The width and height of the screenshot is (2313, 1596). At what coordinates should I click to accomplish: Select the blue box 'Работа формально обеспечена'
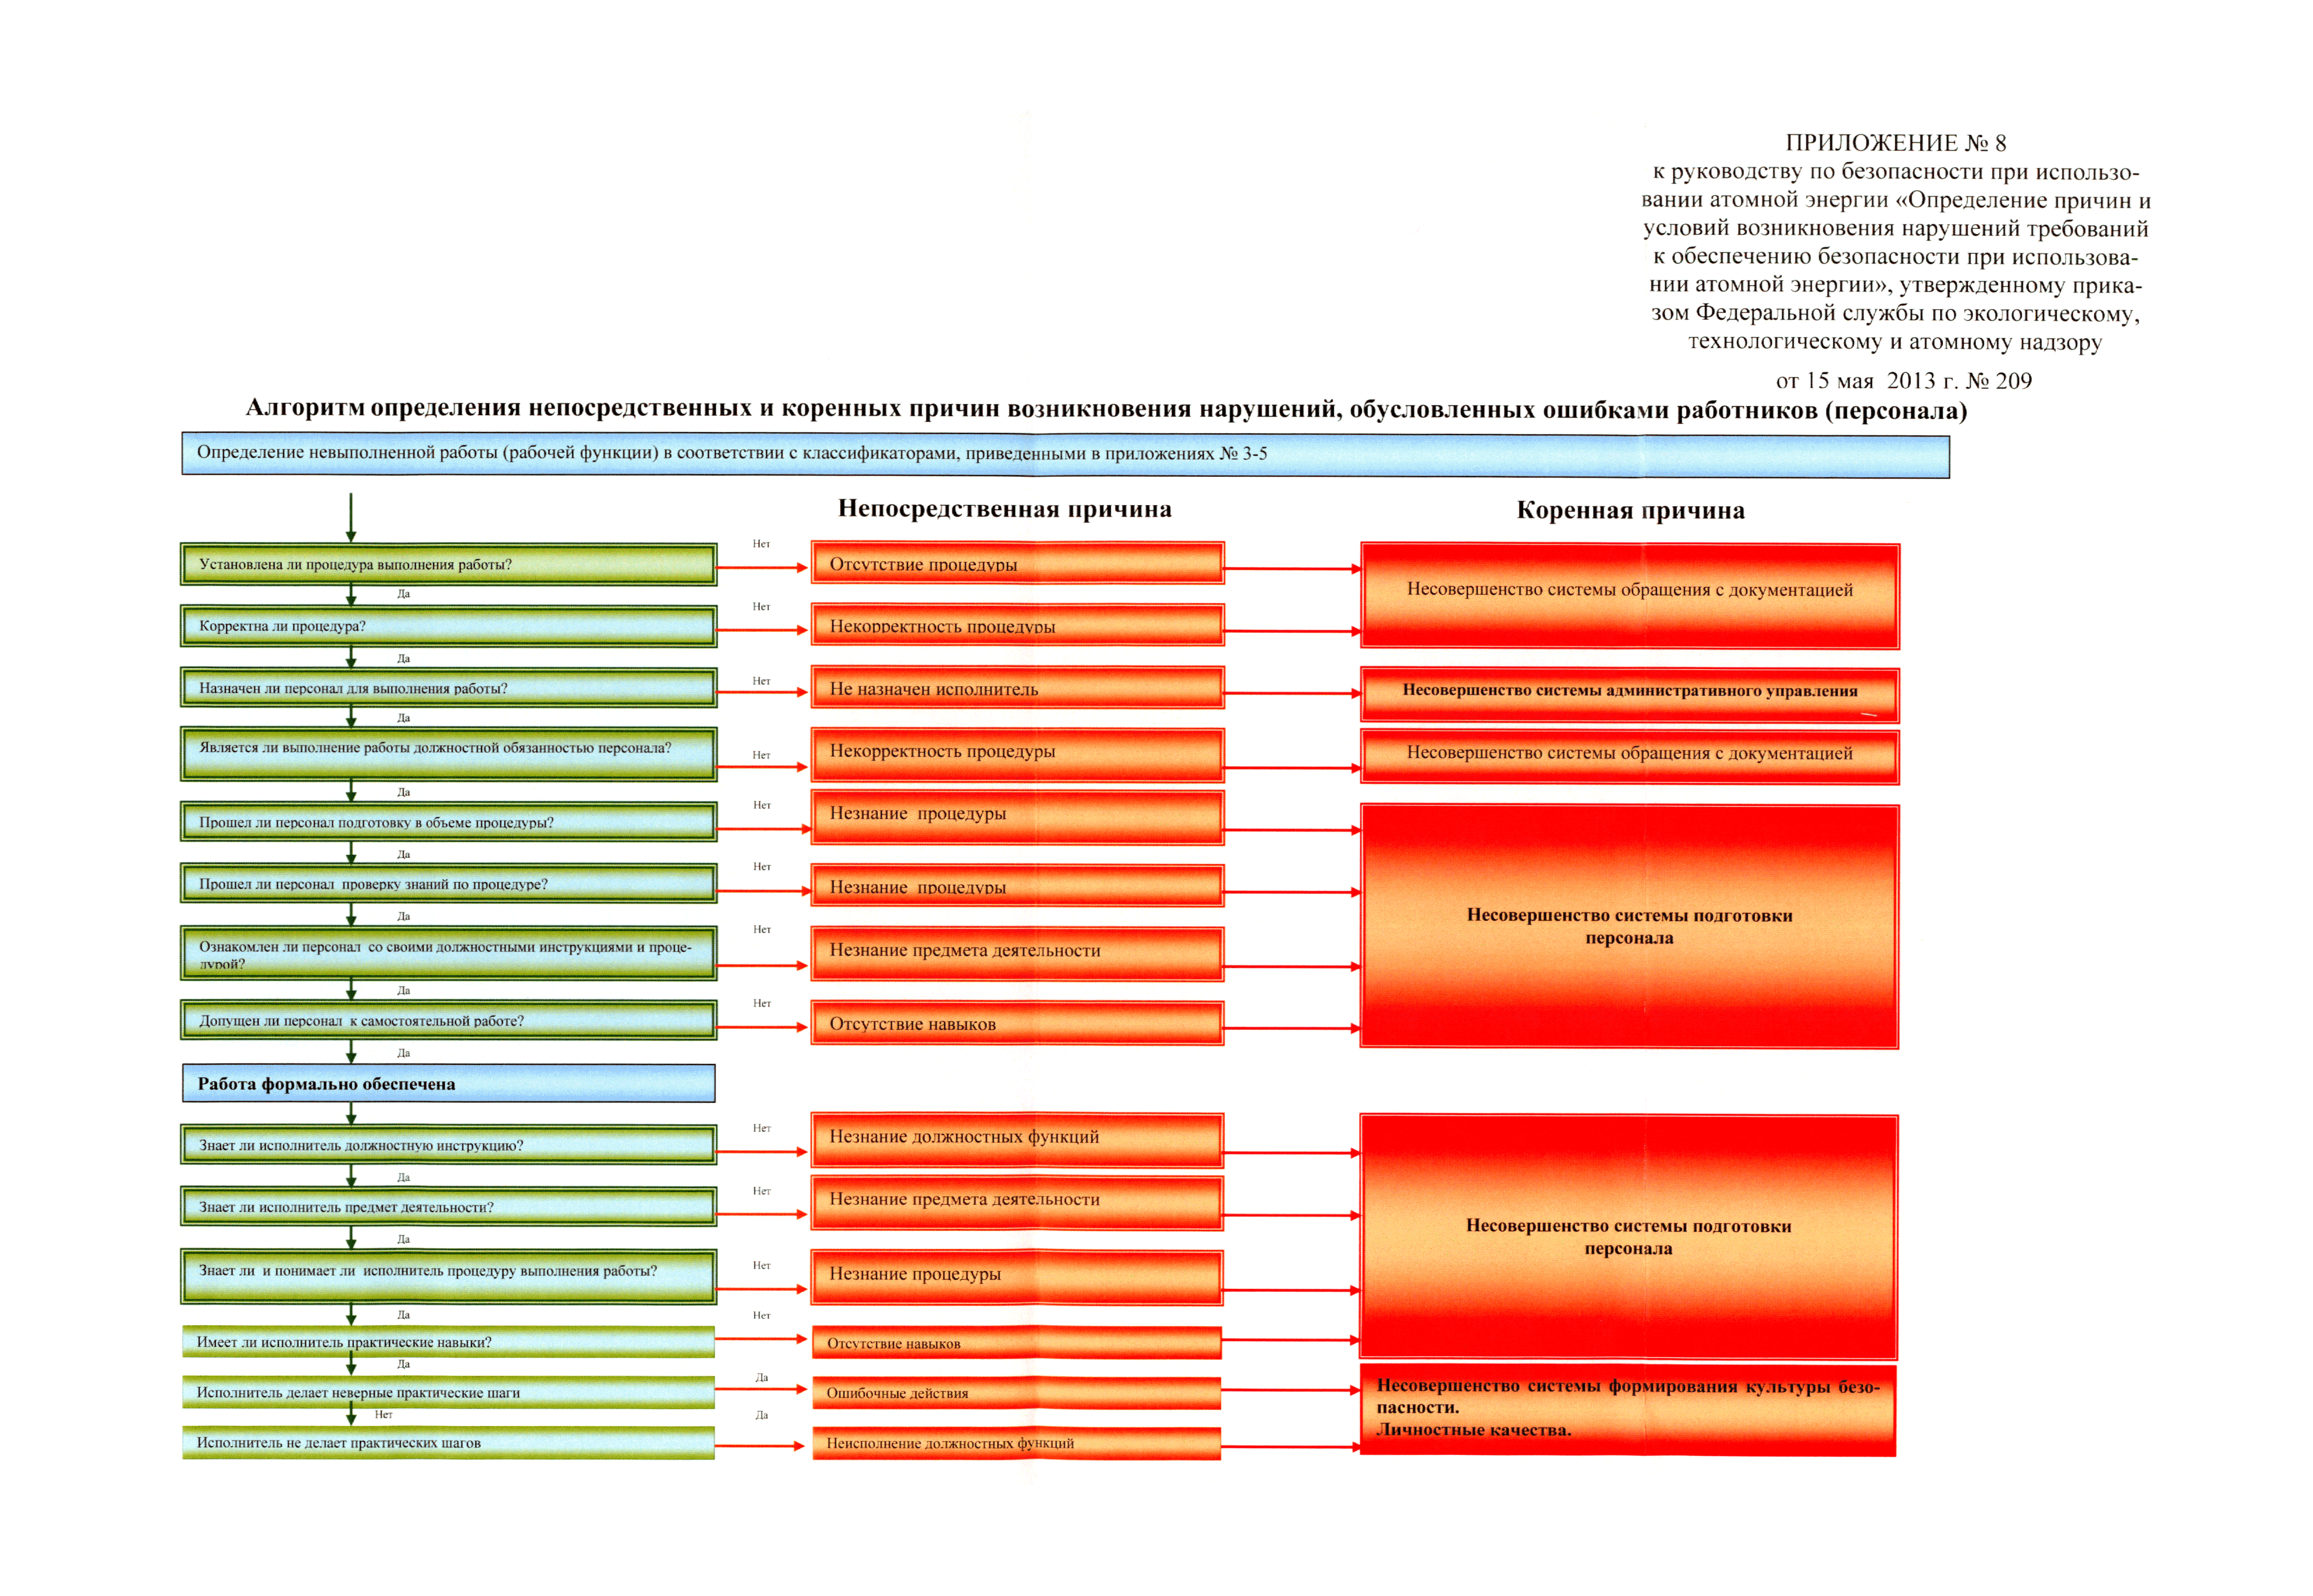point(448,1084)
